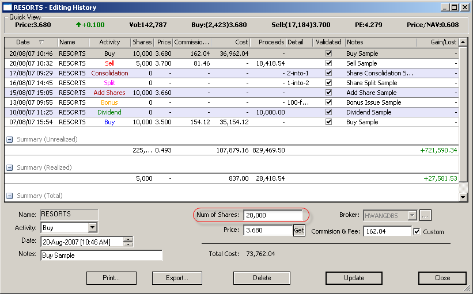Viewport: 473px width, 294px height.
Task: Toggle Validated checkbox for 07/08/07 Buy row
Action: (x=329, y=122)
